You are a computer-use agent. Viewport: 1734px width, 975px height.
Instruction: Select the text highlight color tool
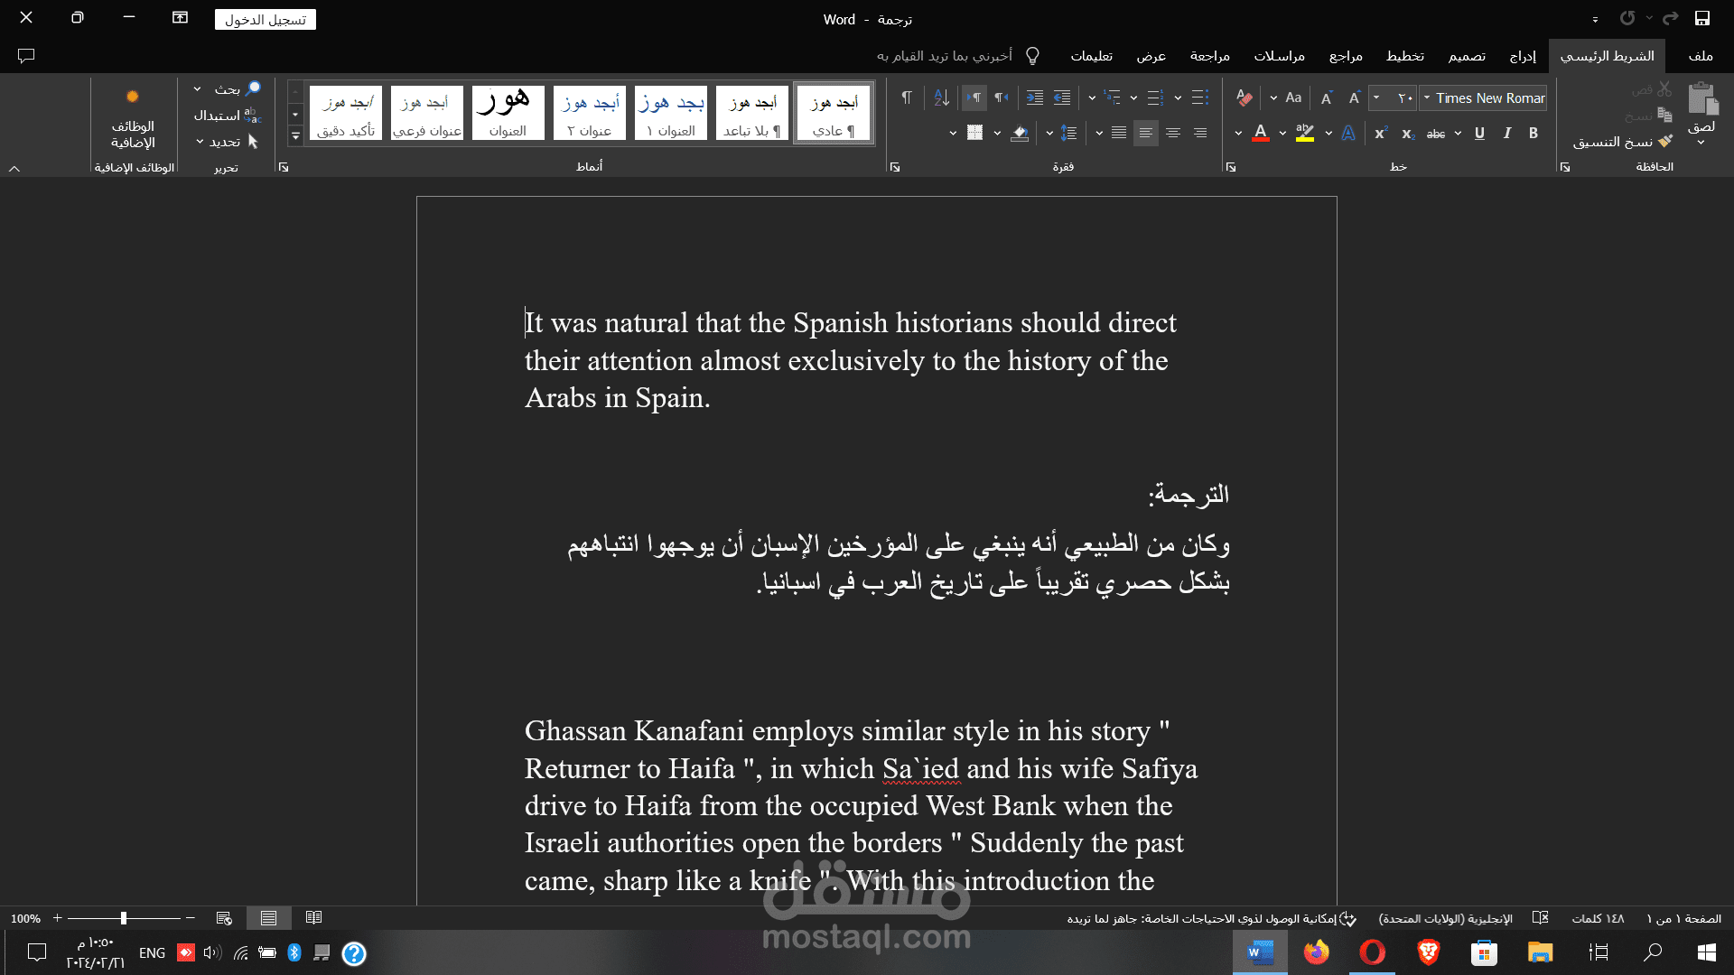pos(1305,134)
